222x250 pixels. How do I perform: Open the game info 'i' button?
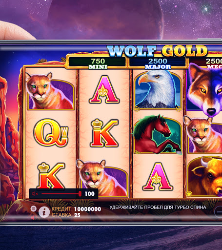(44, 212)
